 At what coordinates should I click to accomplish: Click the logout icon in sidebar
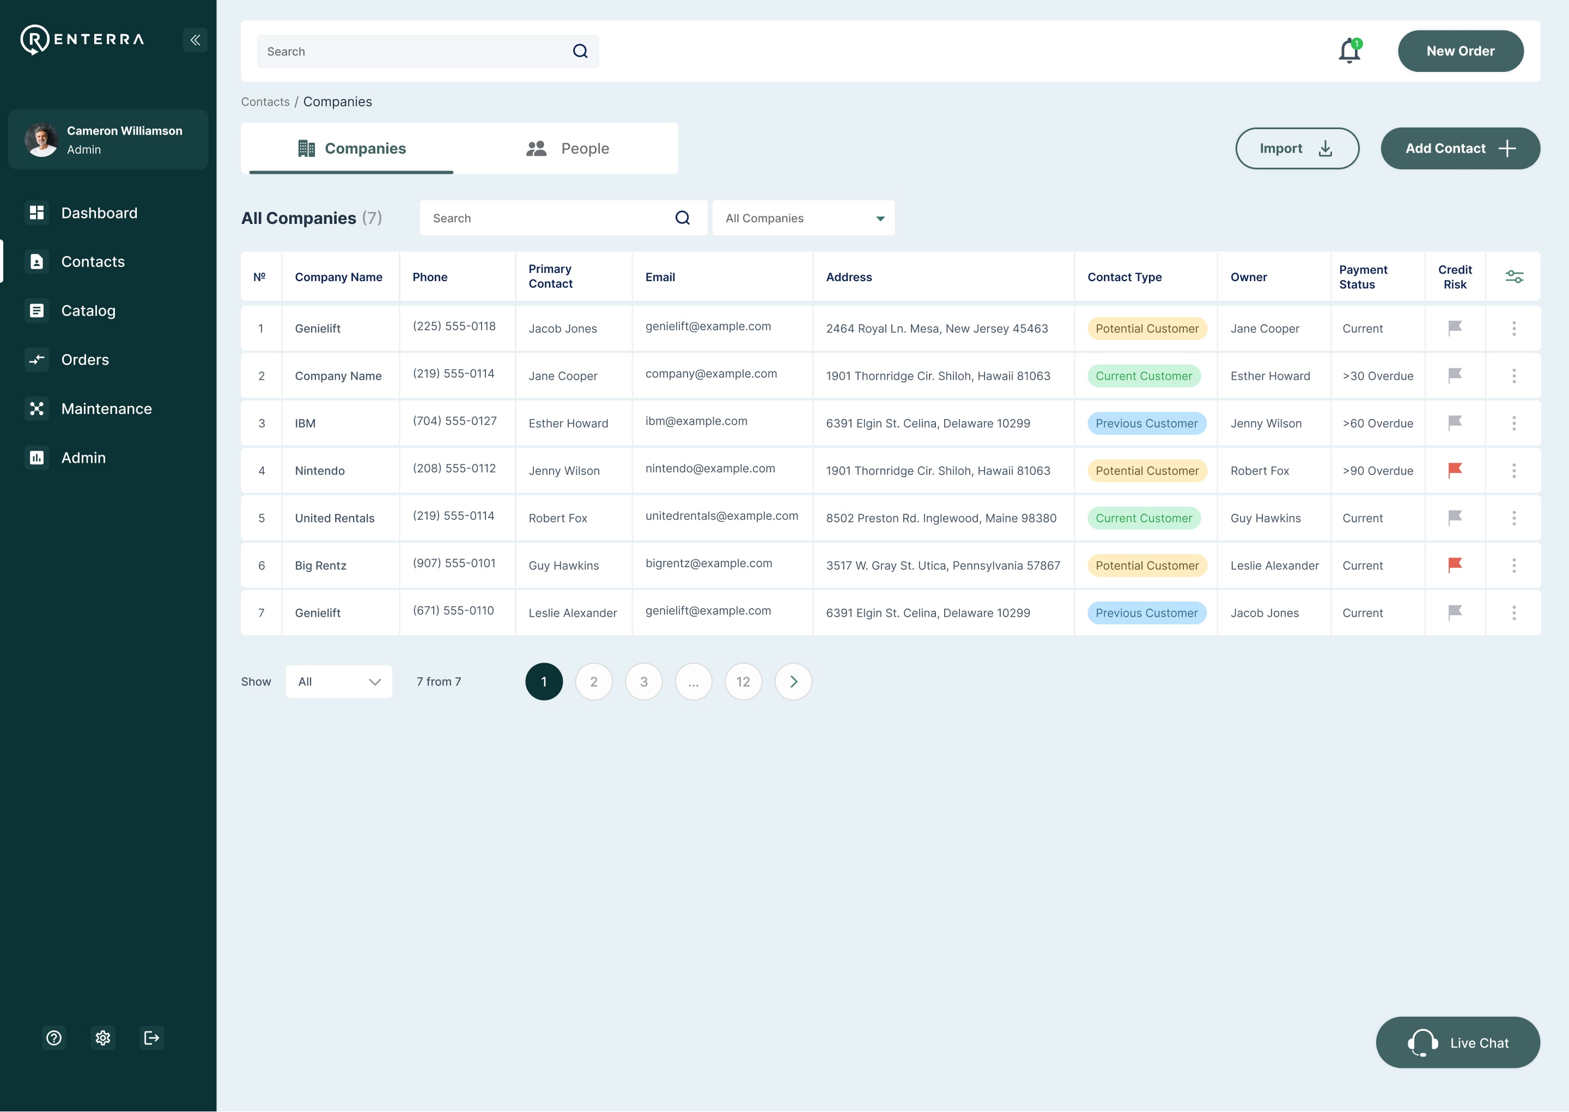pos(151,1037)
